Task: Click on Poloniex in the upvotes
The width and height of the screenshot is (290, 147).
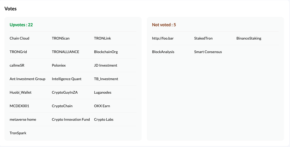Action: click(59, 65)
